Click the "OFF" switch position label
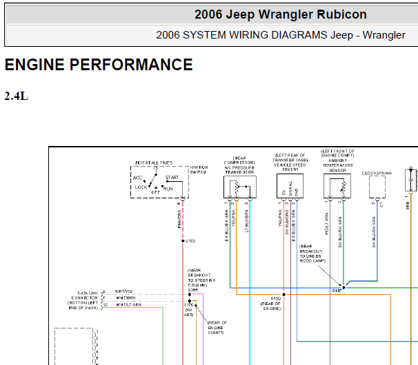The height and width of the screenshot is (365, 418). tap(156, 192)
